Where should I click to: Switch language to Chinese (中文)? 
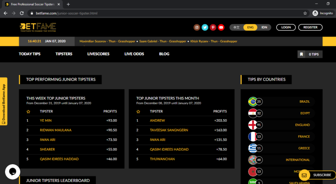[236, 27]
